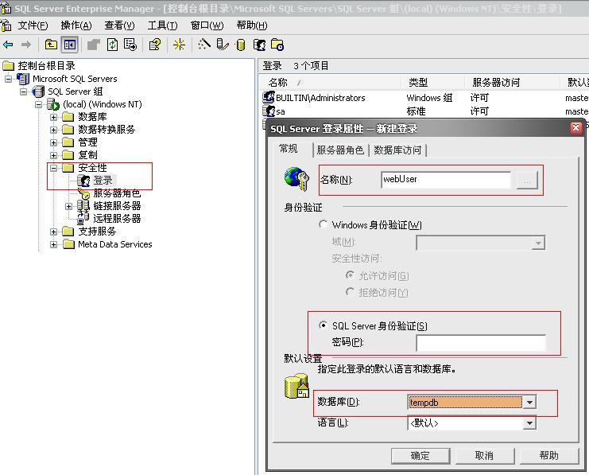The height and width of the screenshot is (475, 589).
Task: Open the 语言 language dropdown
Action: [529, 423]
